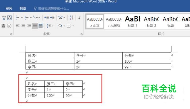Click the shading paint bucket
Viewport: 190px width, 109px height.
[60, 26]
